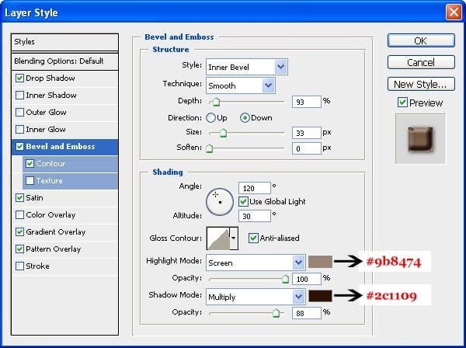Open the Technique dropdown showing Smooth
466x348 pixels.
click(241, 85)
